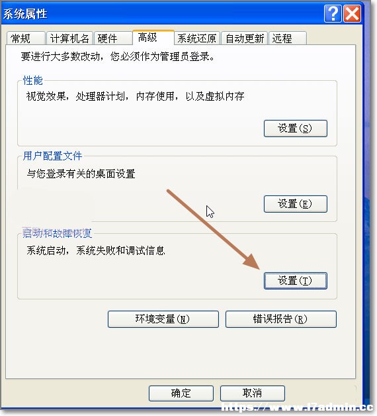Click 设置(E) for user profiles

click(x=296, y=204)
